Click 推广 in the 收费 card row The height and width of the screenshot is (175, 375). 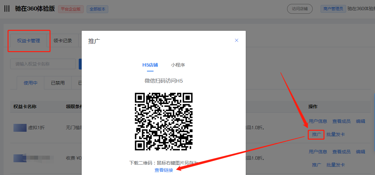click(317, 165)
